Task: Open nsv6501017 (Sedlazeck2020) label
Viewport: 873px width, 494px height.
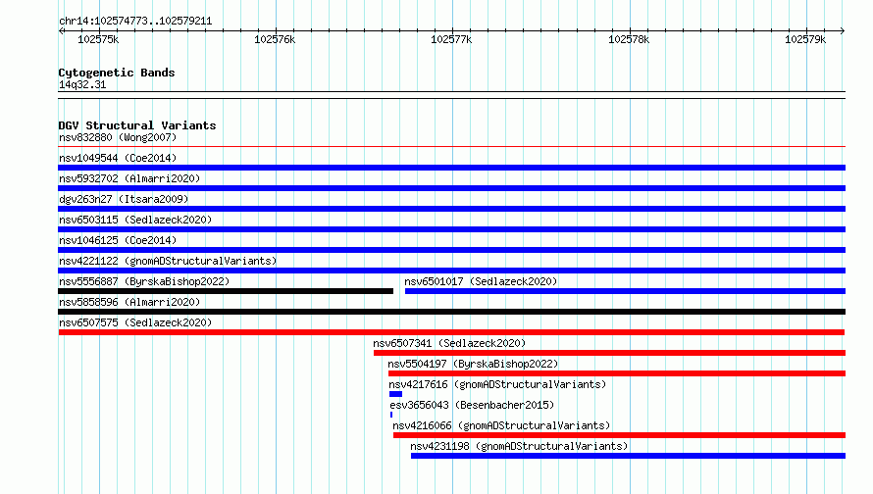Action: pyautogui.click(x=481, y=281)
